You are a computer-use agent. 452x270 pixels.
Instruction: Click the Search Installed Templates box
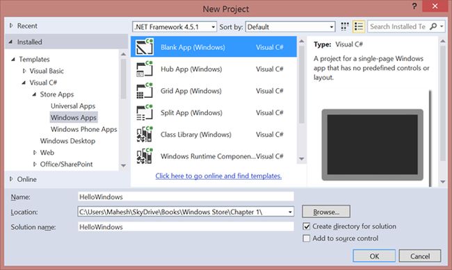click(398, 26)
